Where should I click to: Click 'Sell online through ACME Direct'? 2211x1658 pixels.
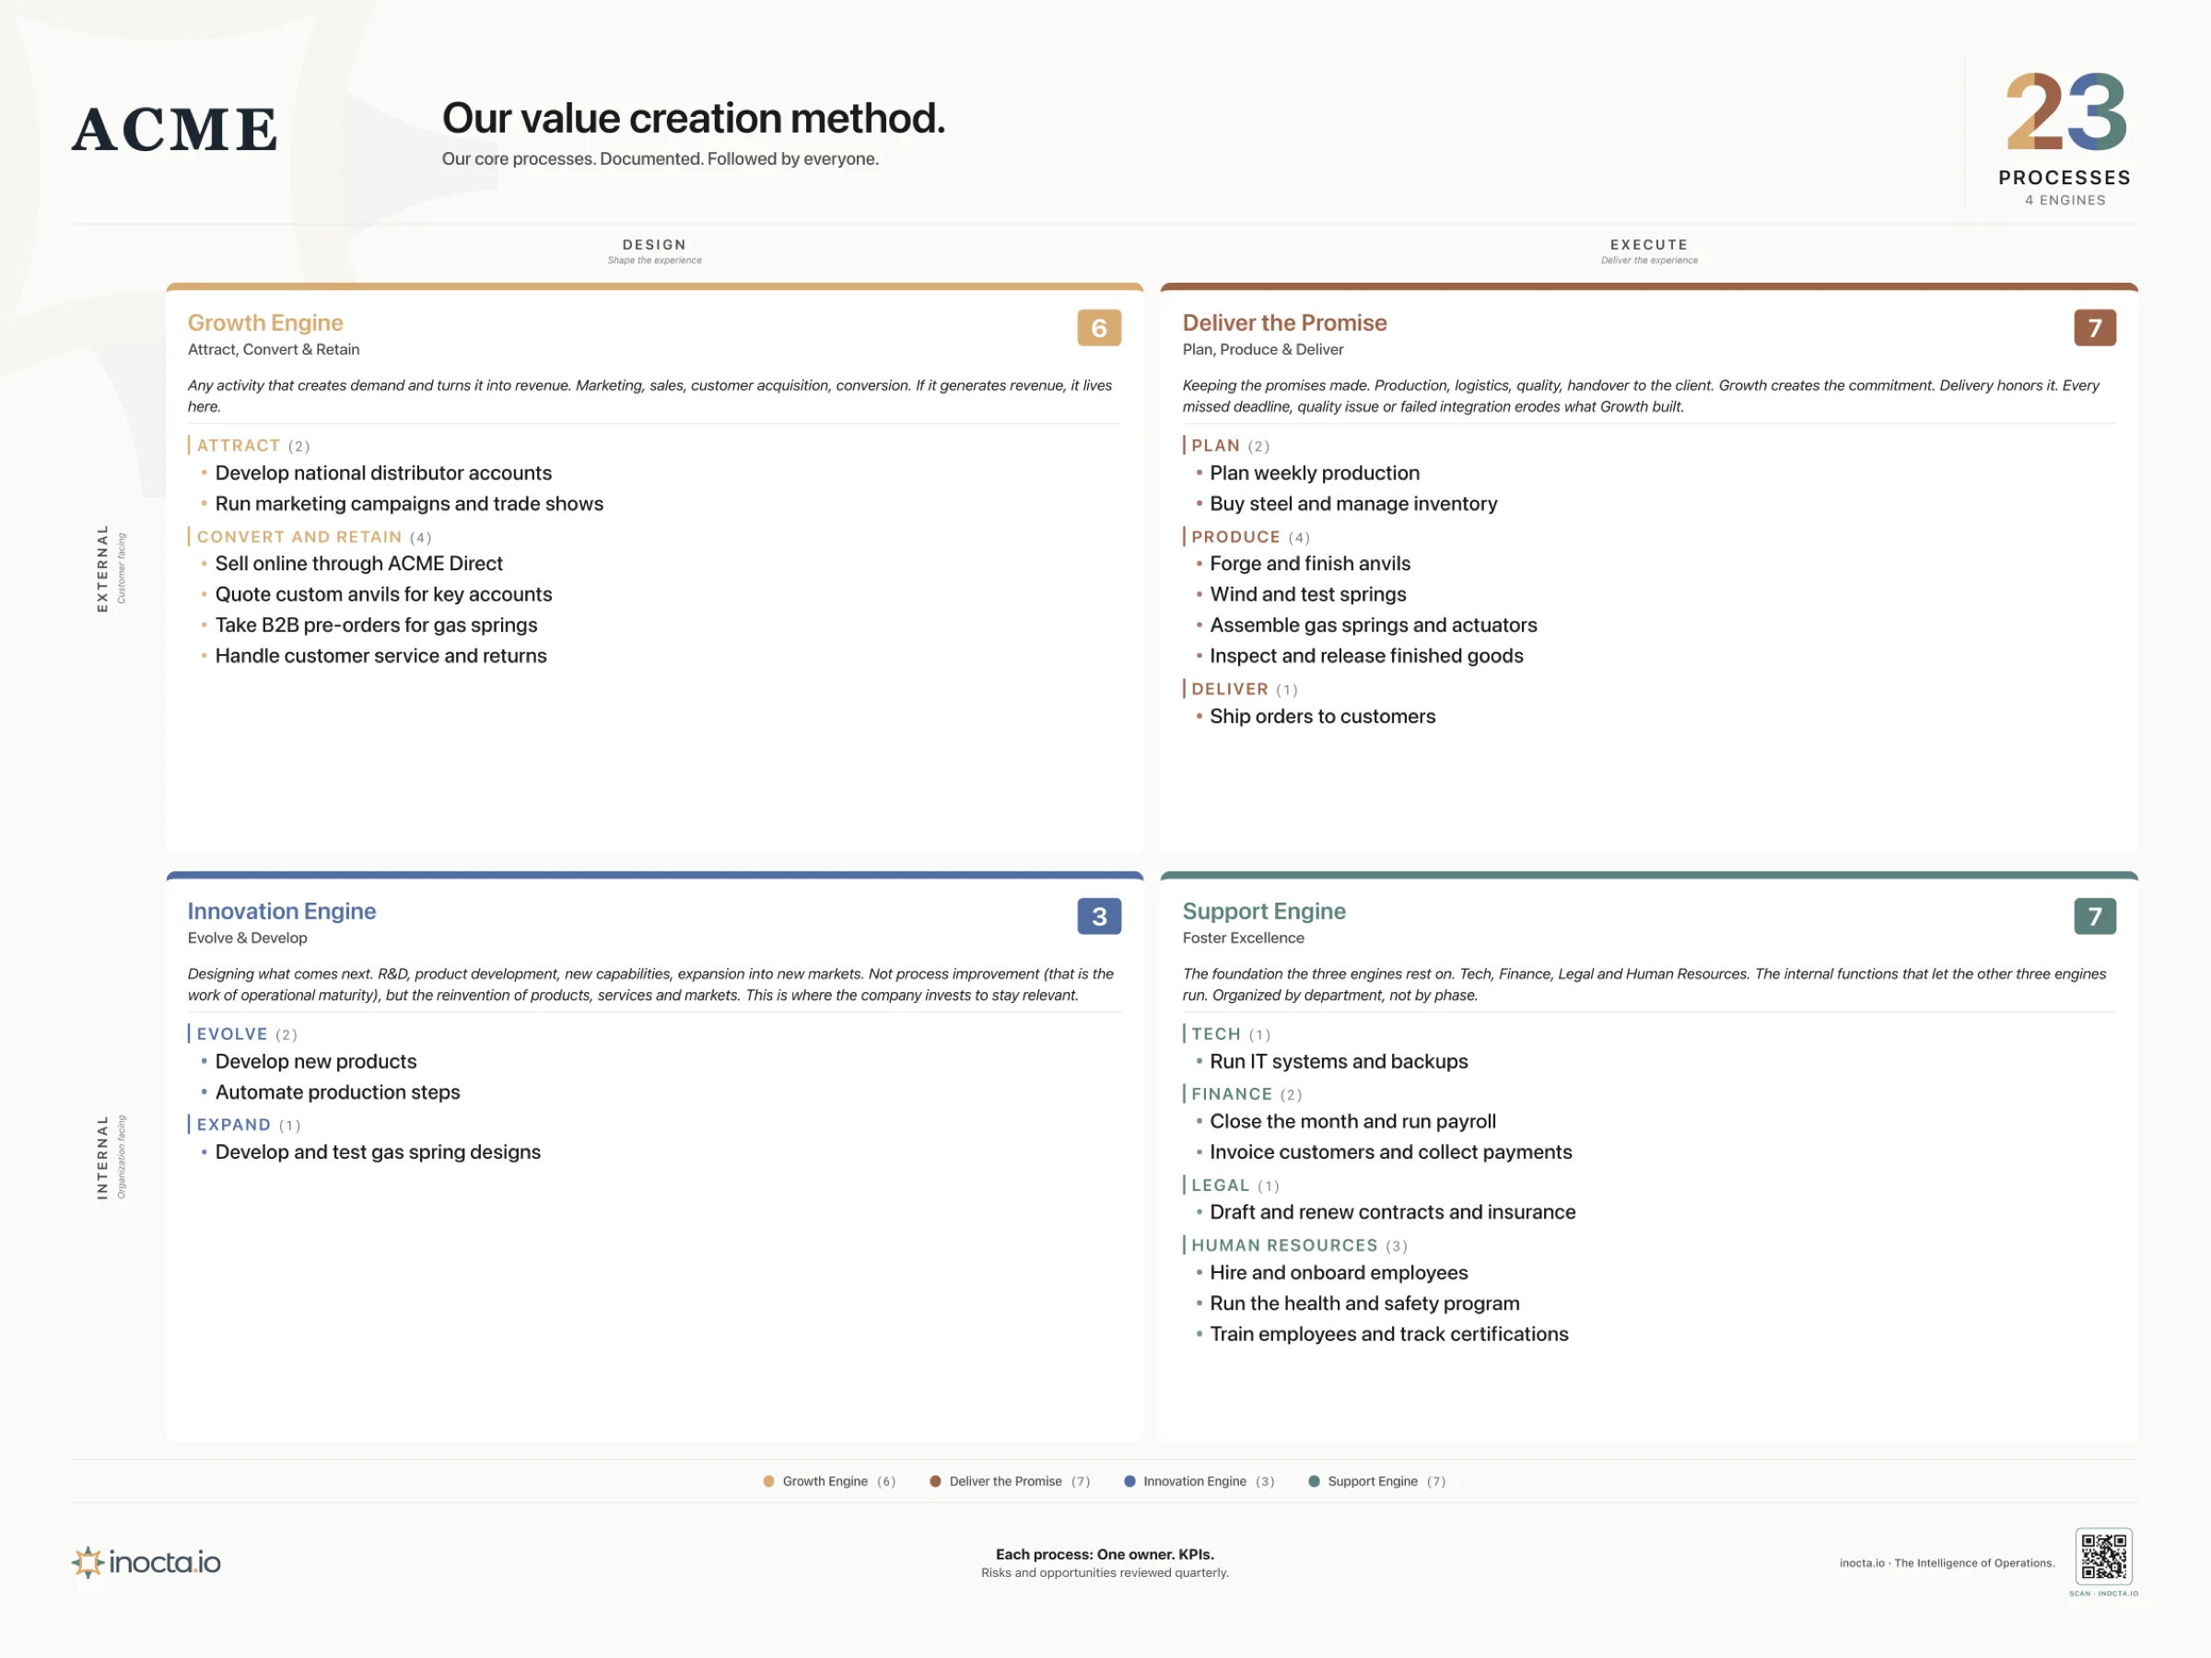(x=359, y=564)
